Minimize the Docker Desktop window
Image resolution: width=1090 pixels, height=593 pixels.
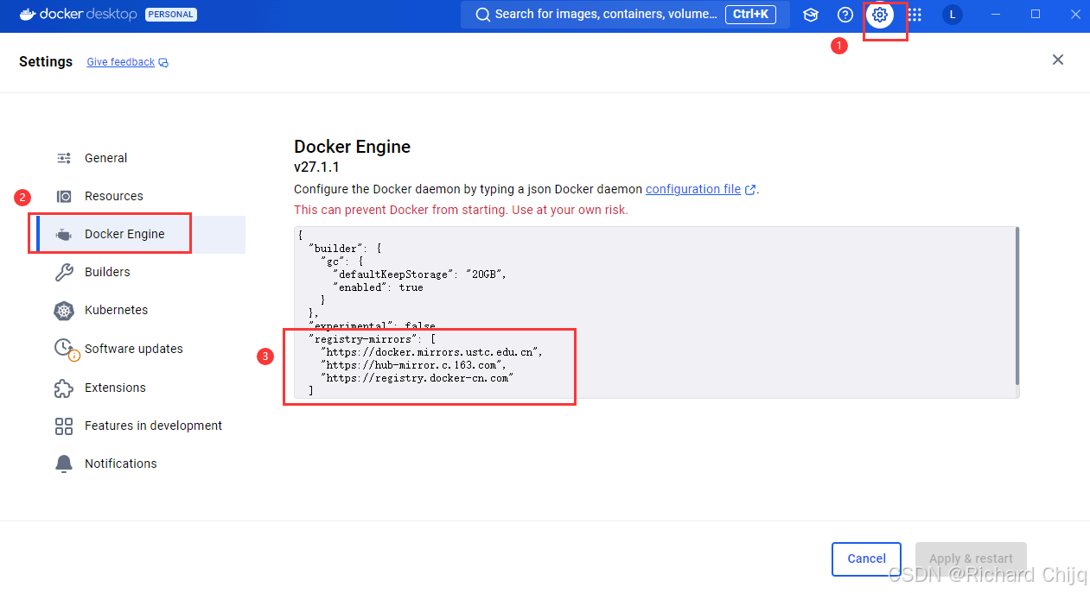coord(997,15)
